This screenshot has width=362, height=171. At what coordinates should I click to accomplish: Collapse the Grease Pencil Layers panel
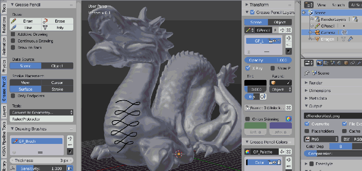point(247,12)
